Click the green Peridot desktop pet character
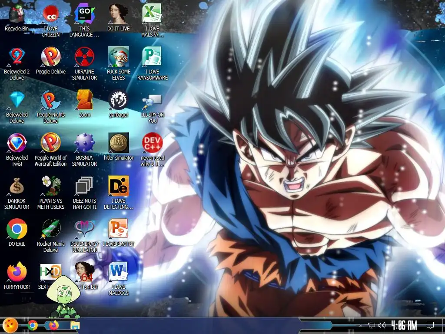The width and height of the screenshot is (445, 334). click(x=63, y=297)
